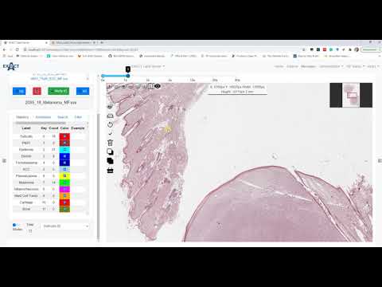Open the annotation type dropdown showing Follicels

pyautogui.click(x=65, y=226)
